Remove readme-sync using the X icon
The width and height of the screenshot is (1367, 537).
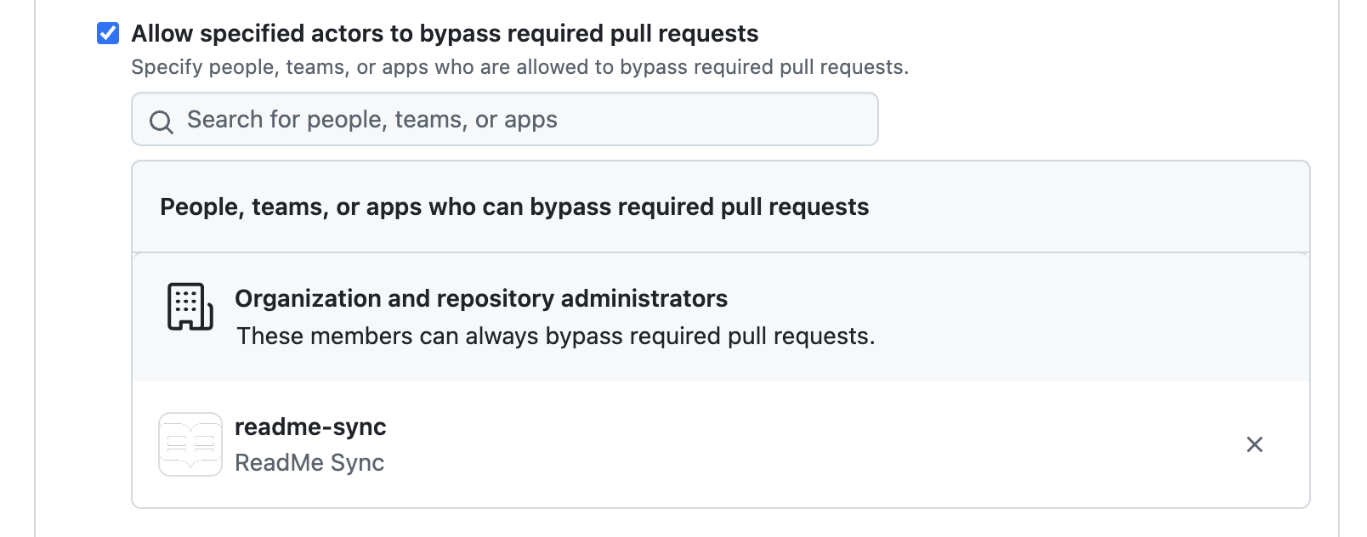[x=1254, y=444]
